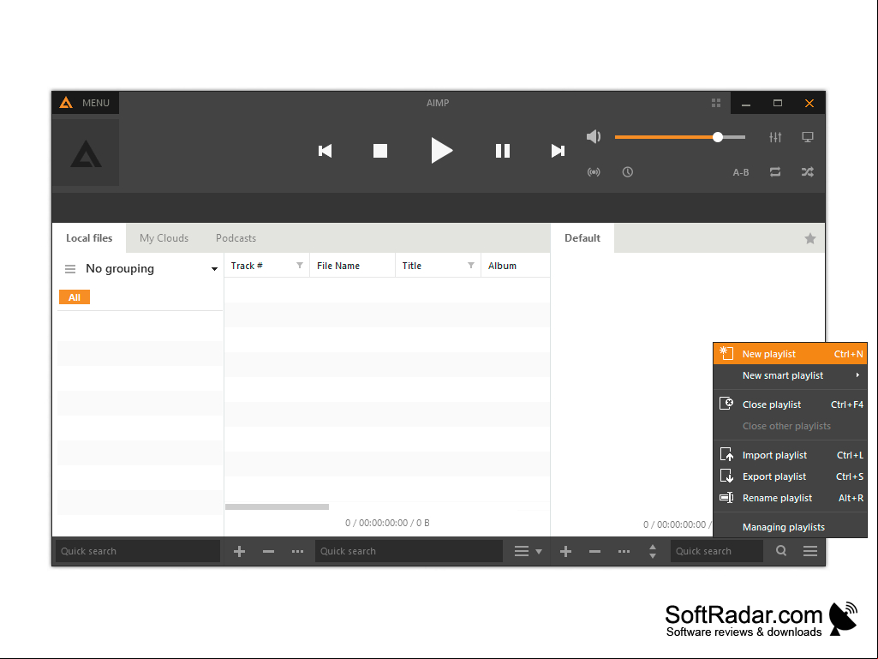Choose Close playlist from the menu
The width and height of the screenshot is (878, 659).
pyautogui.click(x=790, y=404)
